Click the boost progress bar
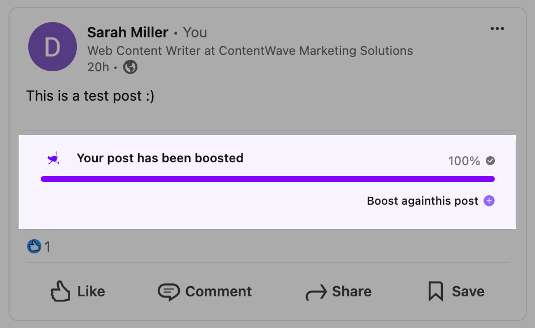 (x=267, y=179)
